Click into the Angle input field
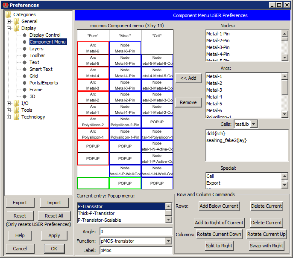This screenshot has height=258, width=293. click(x=135, y=232)
